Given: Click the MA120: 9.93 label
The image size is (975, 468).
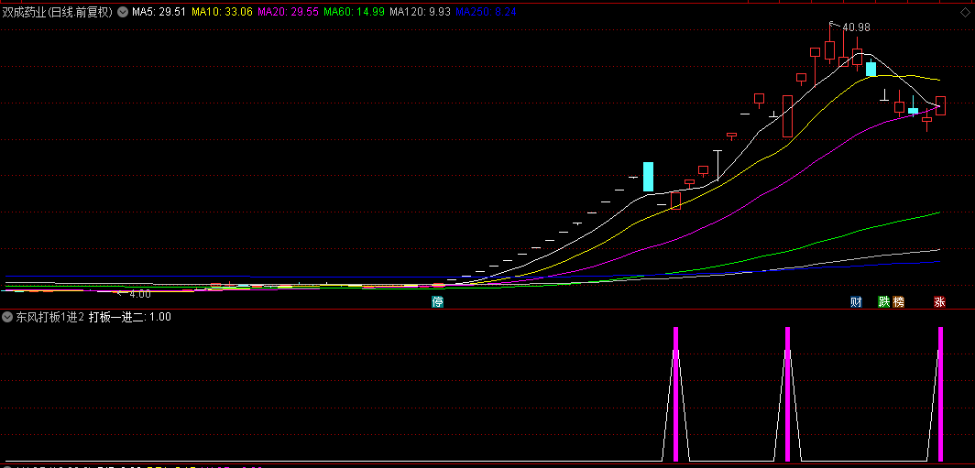Looking at the screenshot, I should [420, 11].
